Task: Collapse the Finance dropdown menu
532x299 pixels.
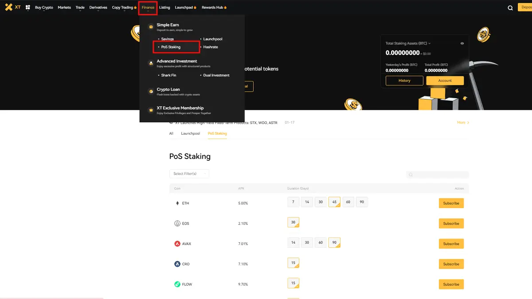Action: click(x=148, y=8)
